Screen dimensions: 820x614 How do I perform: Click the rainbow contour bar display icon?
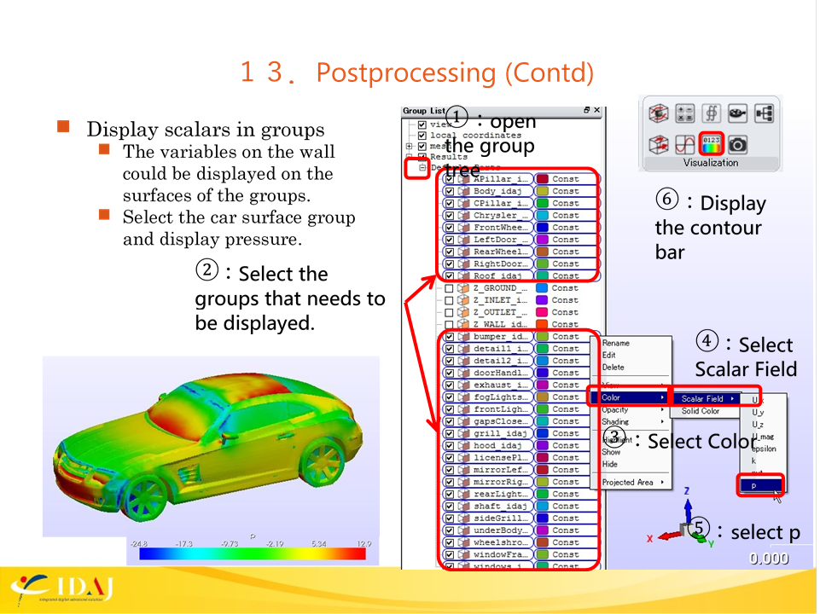(x=710, y=144)
